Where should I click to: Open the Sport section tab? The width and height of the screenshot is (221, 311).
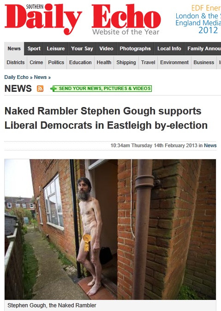tap(34, 48)
